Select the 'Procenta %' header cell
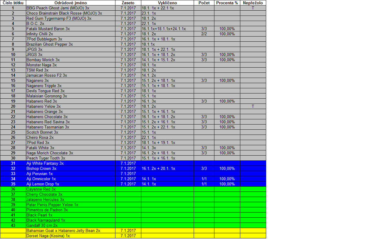388x239 pixels. (227, 3)
